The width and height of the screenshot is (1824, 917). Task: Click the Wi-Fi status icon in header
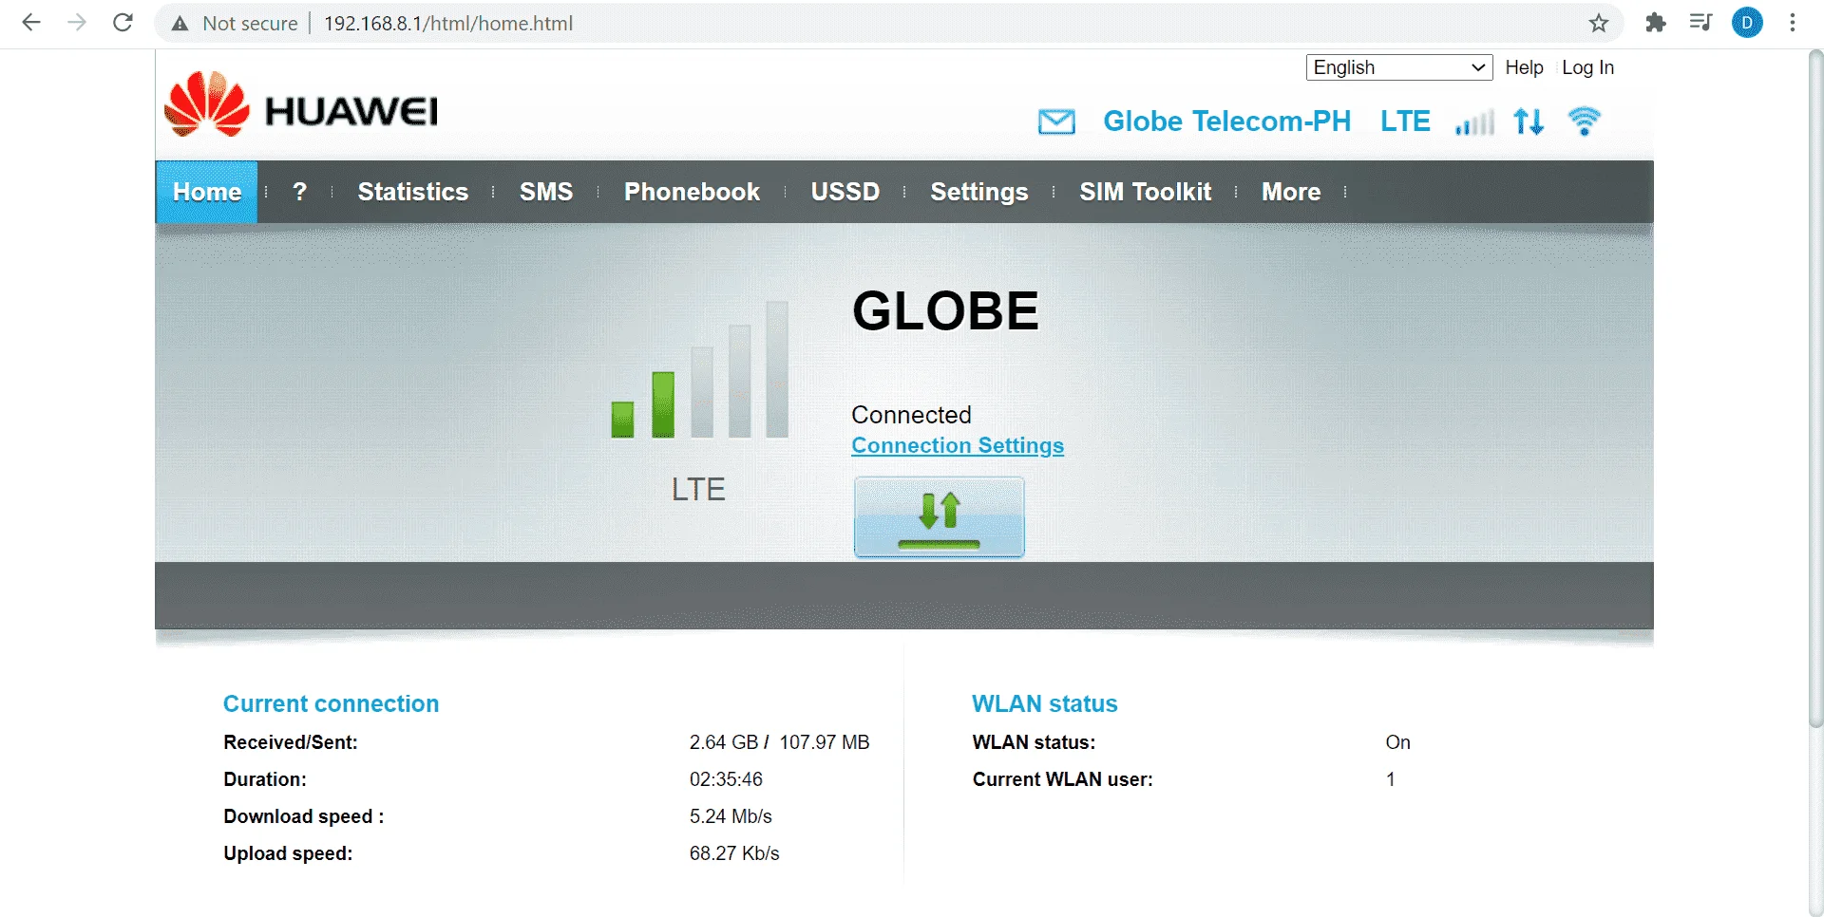tap(1584, 122)
